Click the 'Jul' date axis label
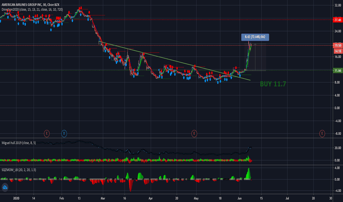The image size is (343, 202). [x=287, y=198]
